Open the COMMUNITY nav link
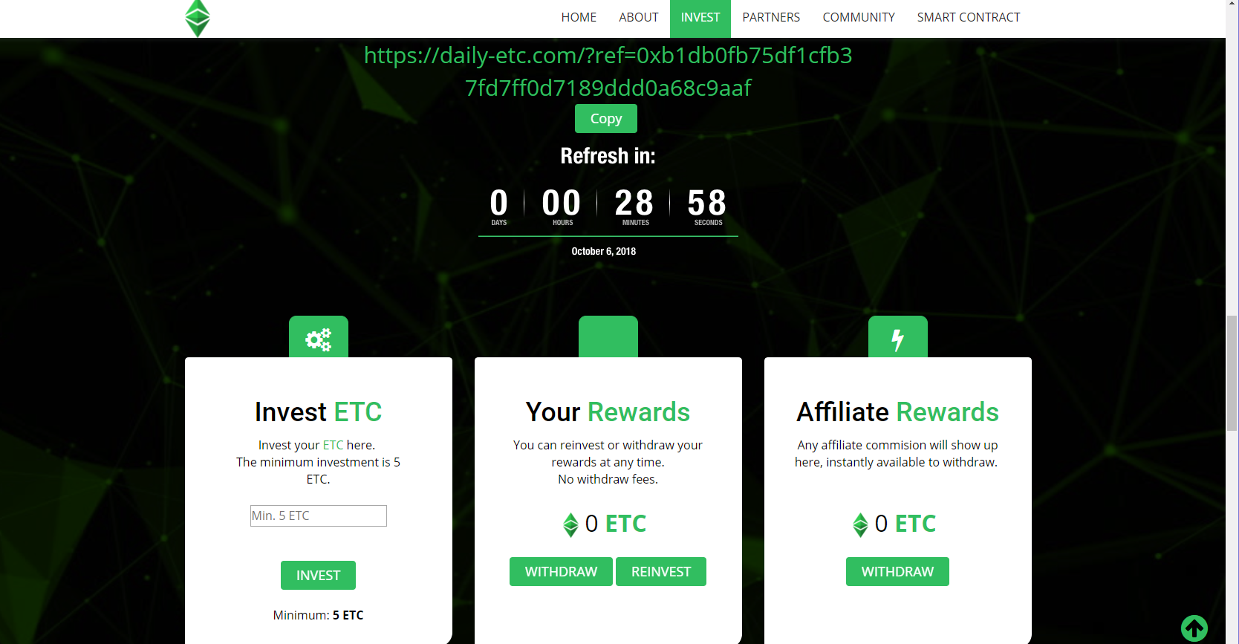 (x=859, y=17)
